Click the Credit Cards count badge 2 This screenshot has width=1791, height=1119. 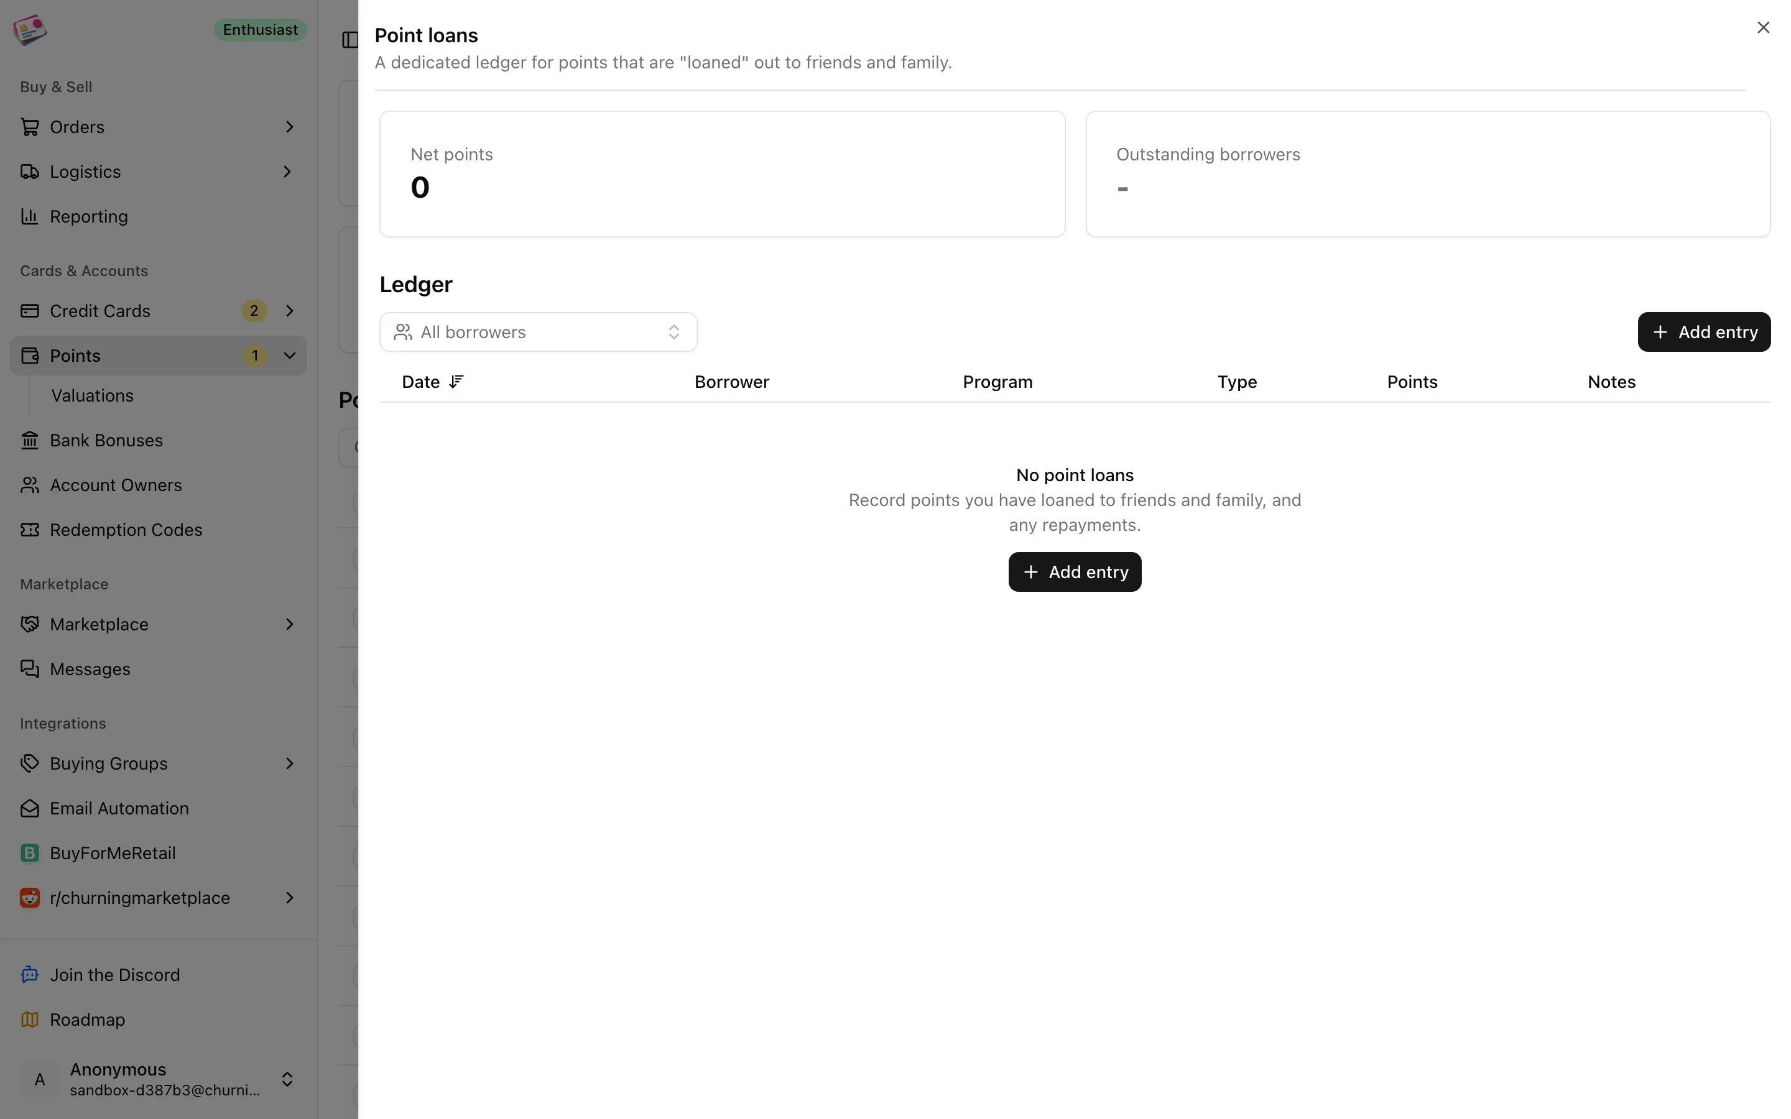[254, 311]
